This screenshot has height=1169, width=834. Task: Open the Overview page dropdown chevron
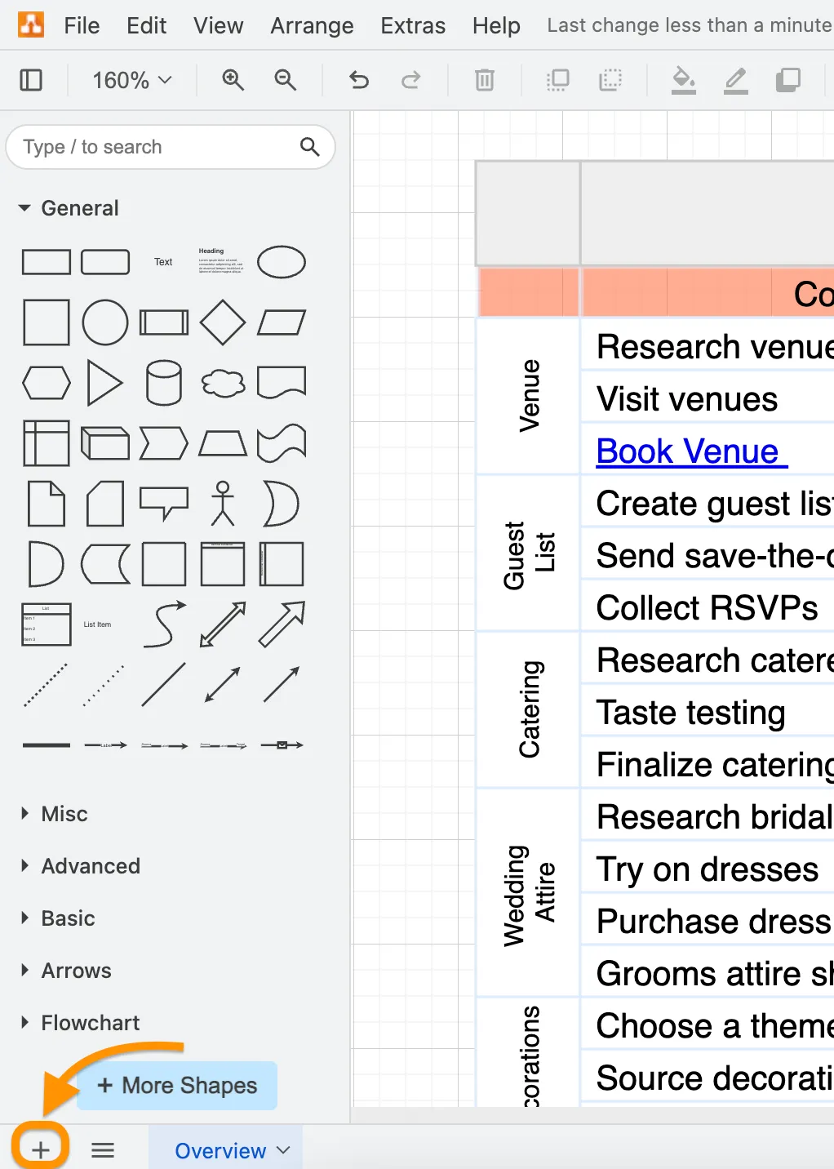[x=283, y=1149]
